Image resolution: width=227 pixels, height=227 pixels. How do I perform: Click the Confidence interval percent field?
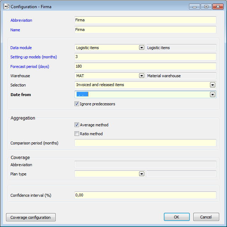[x=145, y=195]
